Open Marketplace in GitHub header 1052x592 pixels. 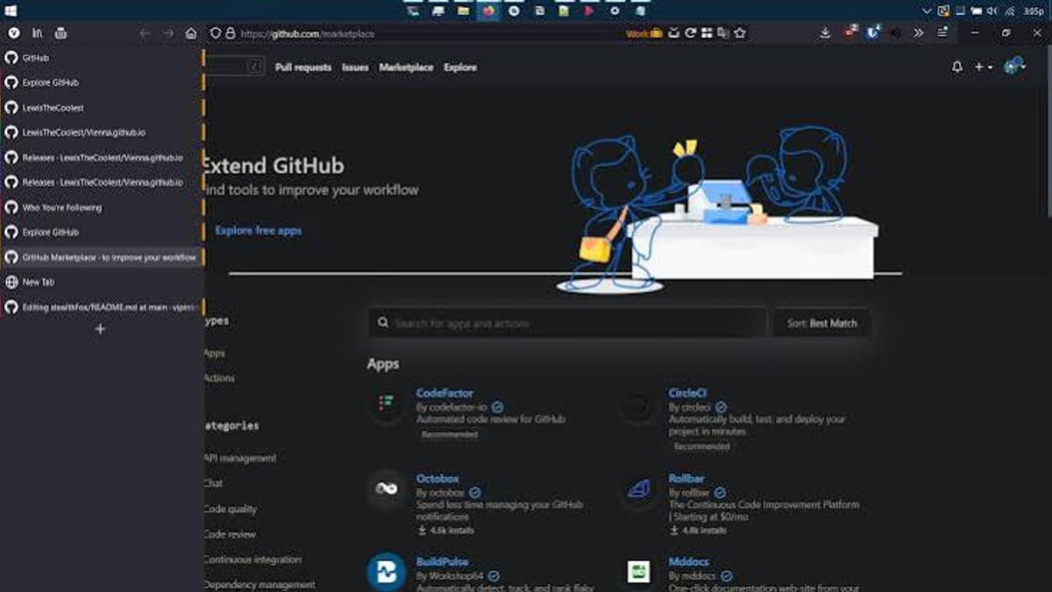(406, 68)
